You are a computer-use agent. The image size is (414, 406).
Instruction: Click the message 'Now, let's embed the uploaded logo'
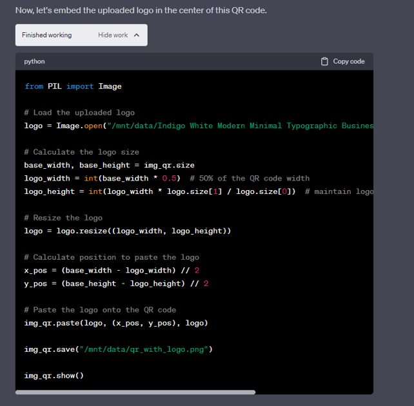click(x=141, y=10)
